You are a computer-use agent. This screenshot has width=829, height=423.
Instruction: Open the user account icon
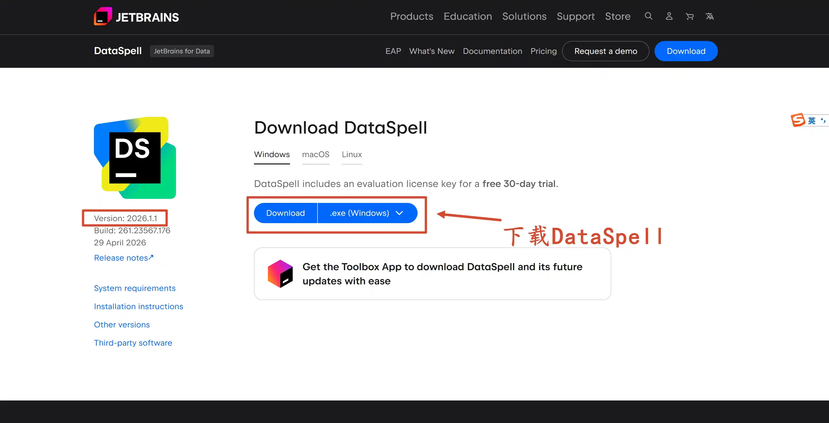[669, 16]
